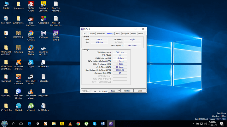Select the Google Chrome desktop shortcut
227x127 pixels.
coord(31,33)
